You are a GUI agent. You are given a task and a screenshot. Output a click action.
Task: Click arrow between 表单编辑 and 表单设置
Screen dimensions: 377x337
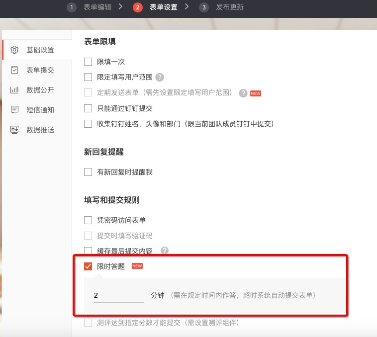click(x=120, y=7)
